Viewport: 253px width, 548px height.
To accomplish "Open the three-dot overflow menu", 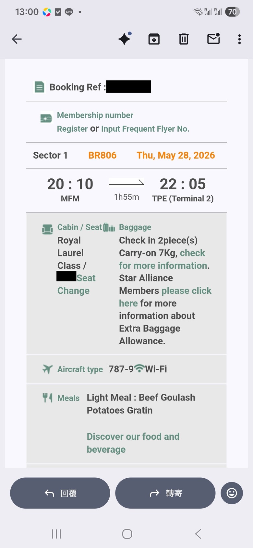I will click(239, 39).
